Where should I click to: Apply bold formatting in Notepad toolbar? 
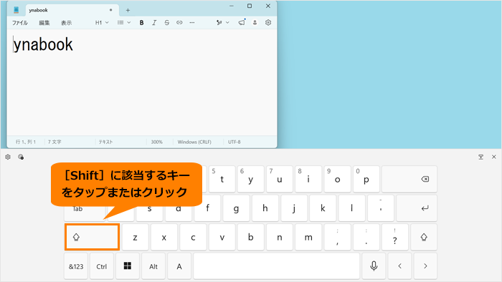(141, 23)
